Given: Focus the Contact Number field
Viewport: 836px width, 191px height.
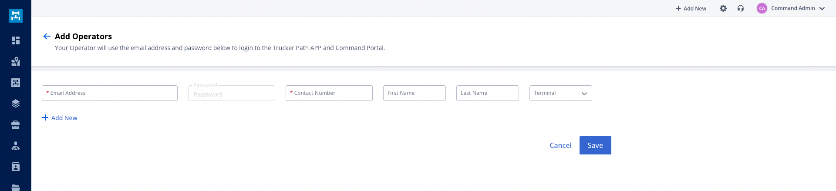Looking at the screenshot, I should 329,93.
